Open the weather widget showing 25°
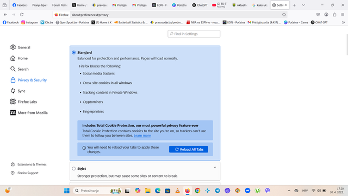This screenshot has width=348, height=196. [x=8, y=190]
